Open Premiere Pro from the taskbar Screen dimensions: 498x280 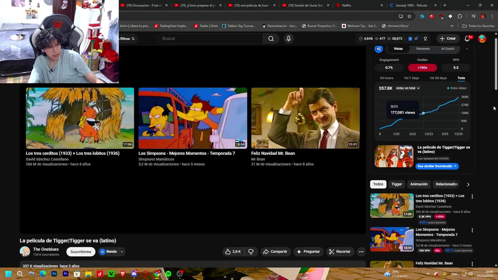tap(65, 274)
